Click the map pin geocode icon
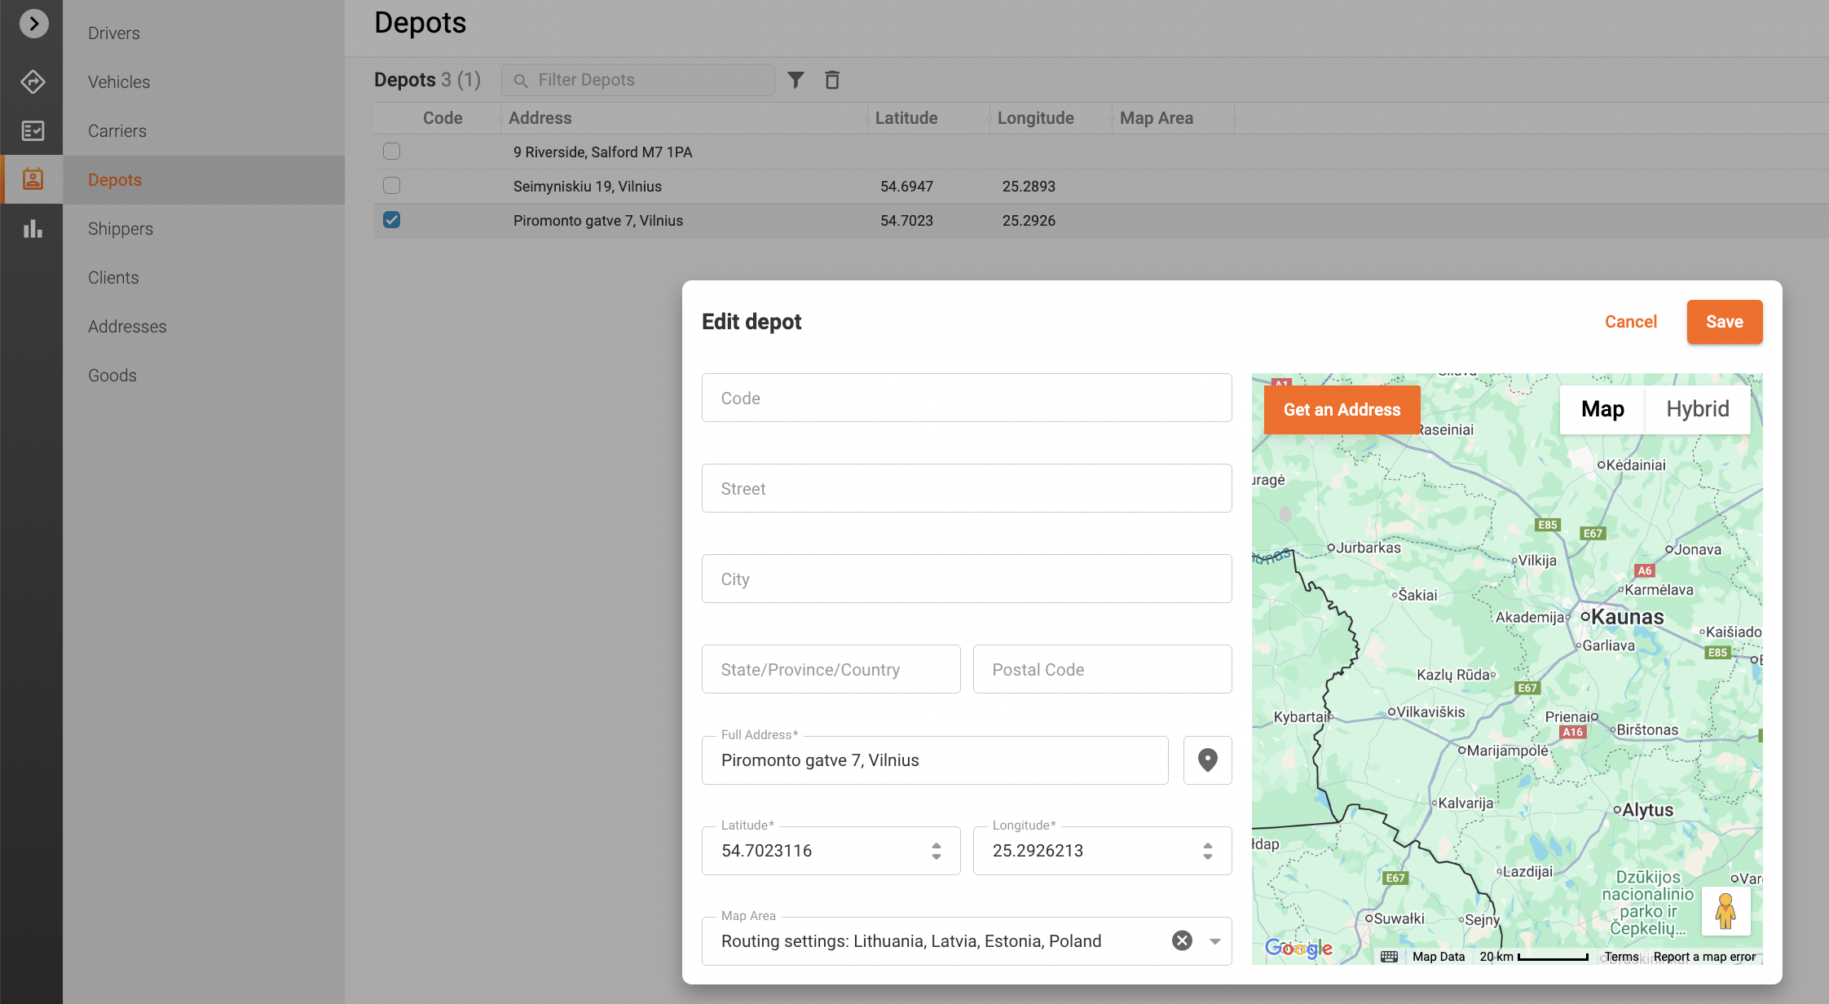 [1207, 760]
